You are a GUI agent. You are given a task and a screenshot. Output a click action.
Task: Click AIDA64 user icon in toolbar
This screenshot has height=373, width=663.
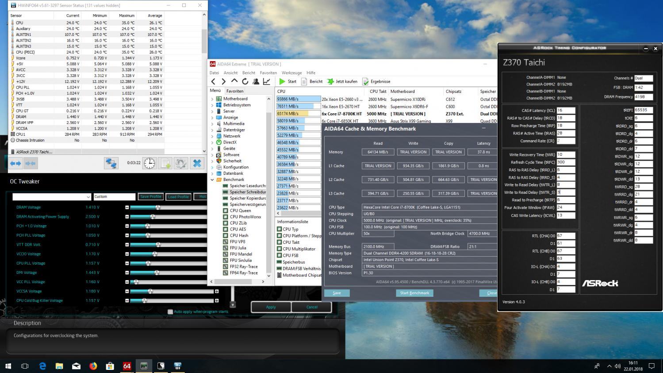[256, 81]
